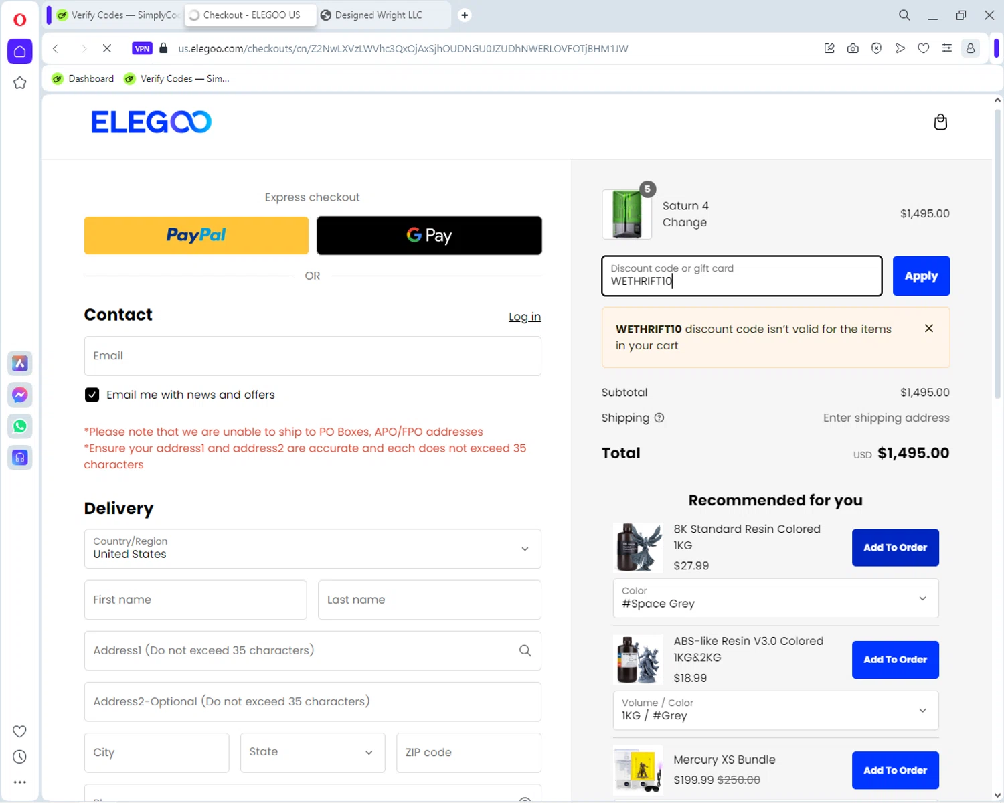Click the discount code input field

click(x=742, y=276)
